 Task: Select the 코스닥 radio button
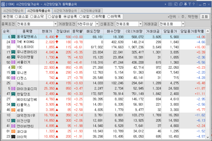coord(32,17)
